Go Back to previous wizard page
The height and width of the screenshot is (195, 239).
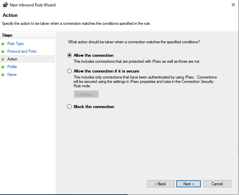161,184
